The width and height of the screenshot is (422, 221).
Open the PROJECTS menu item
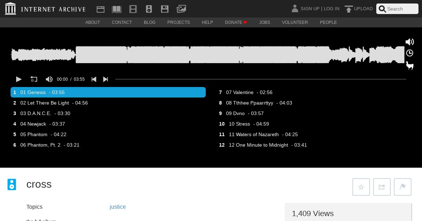pyautogui.click(x=179, y=22)
